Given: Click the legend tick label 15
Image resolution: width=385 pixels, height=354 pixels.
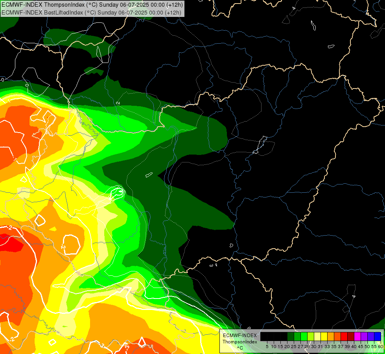Looking at the screenshot, I should [280, 347].
